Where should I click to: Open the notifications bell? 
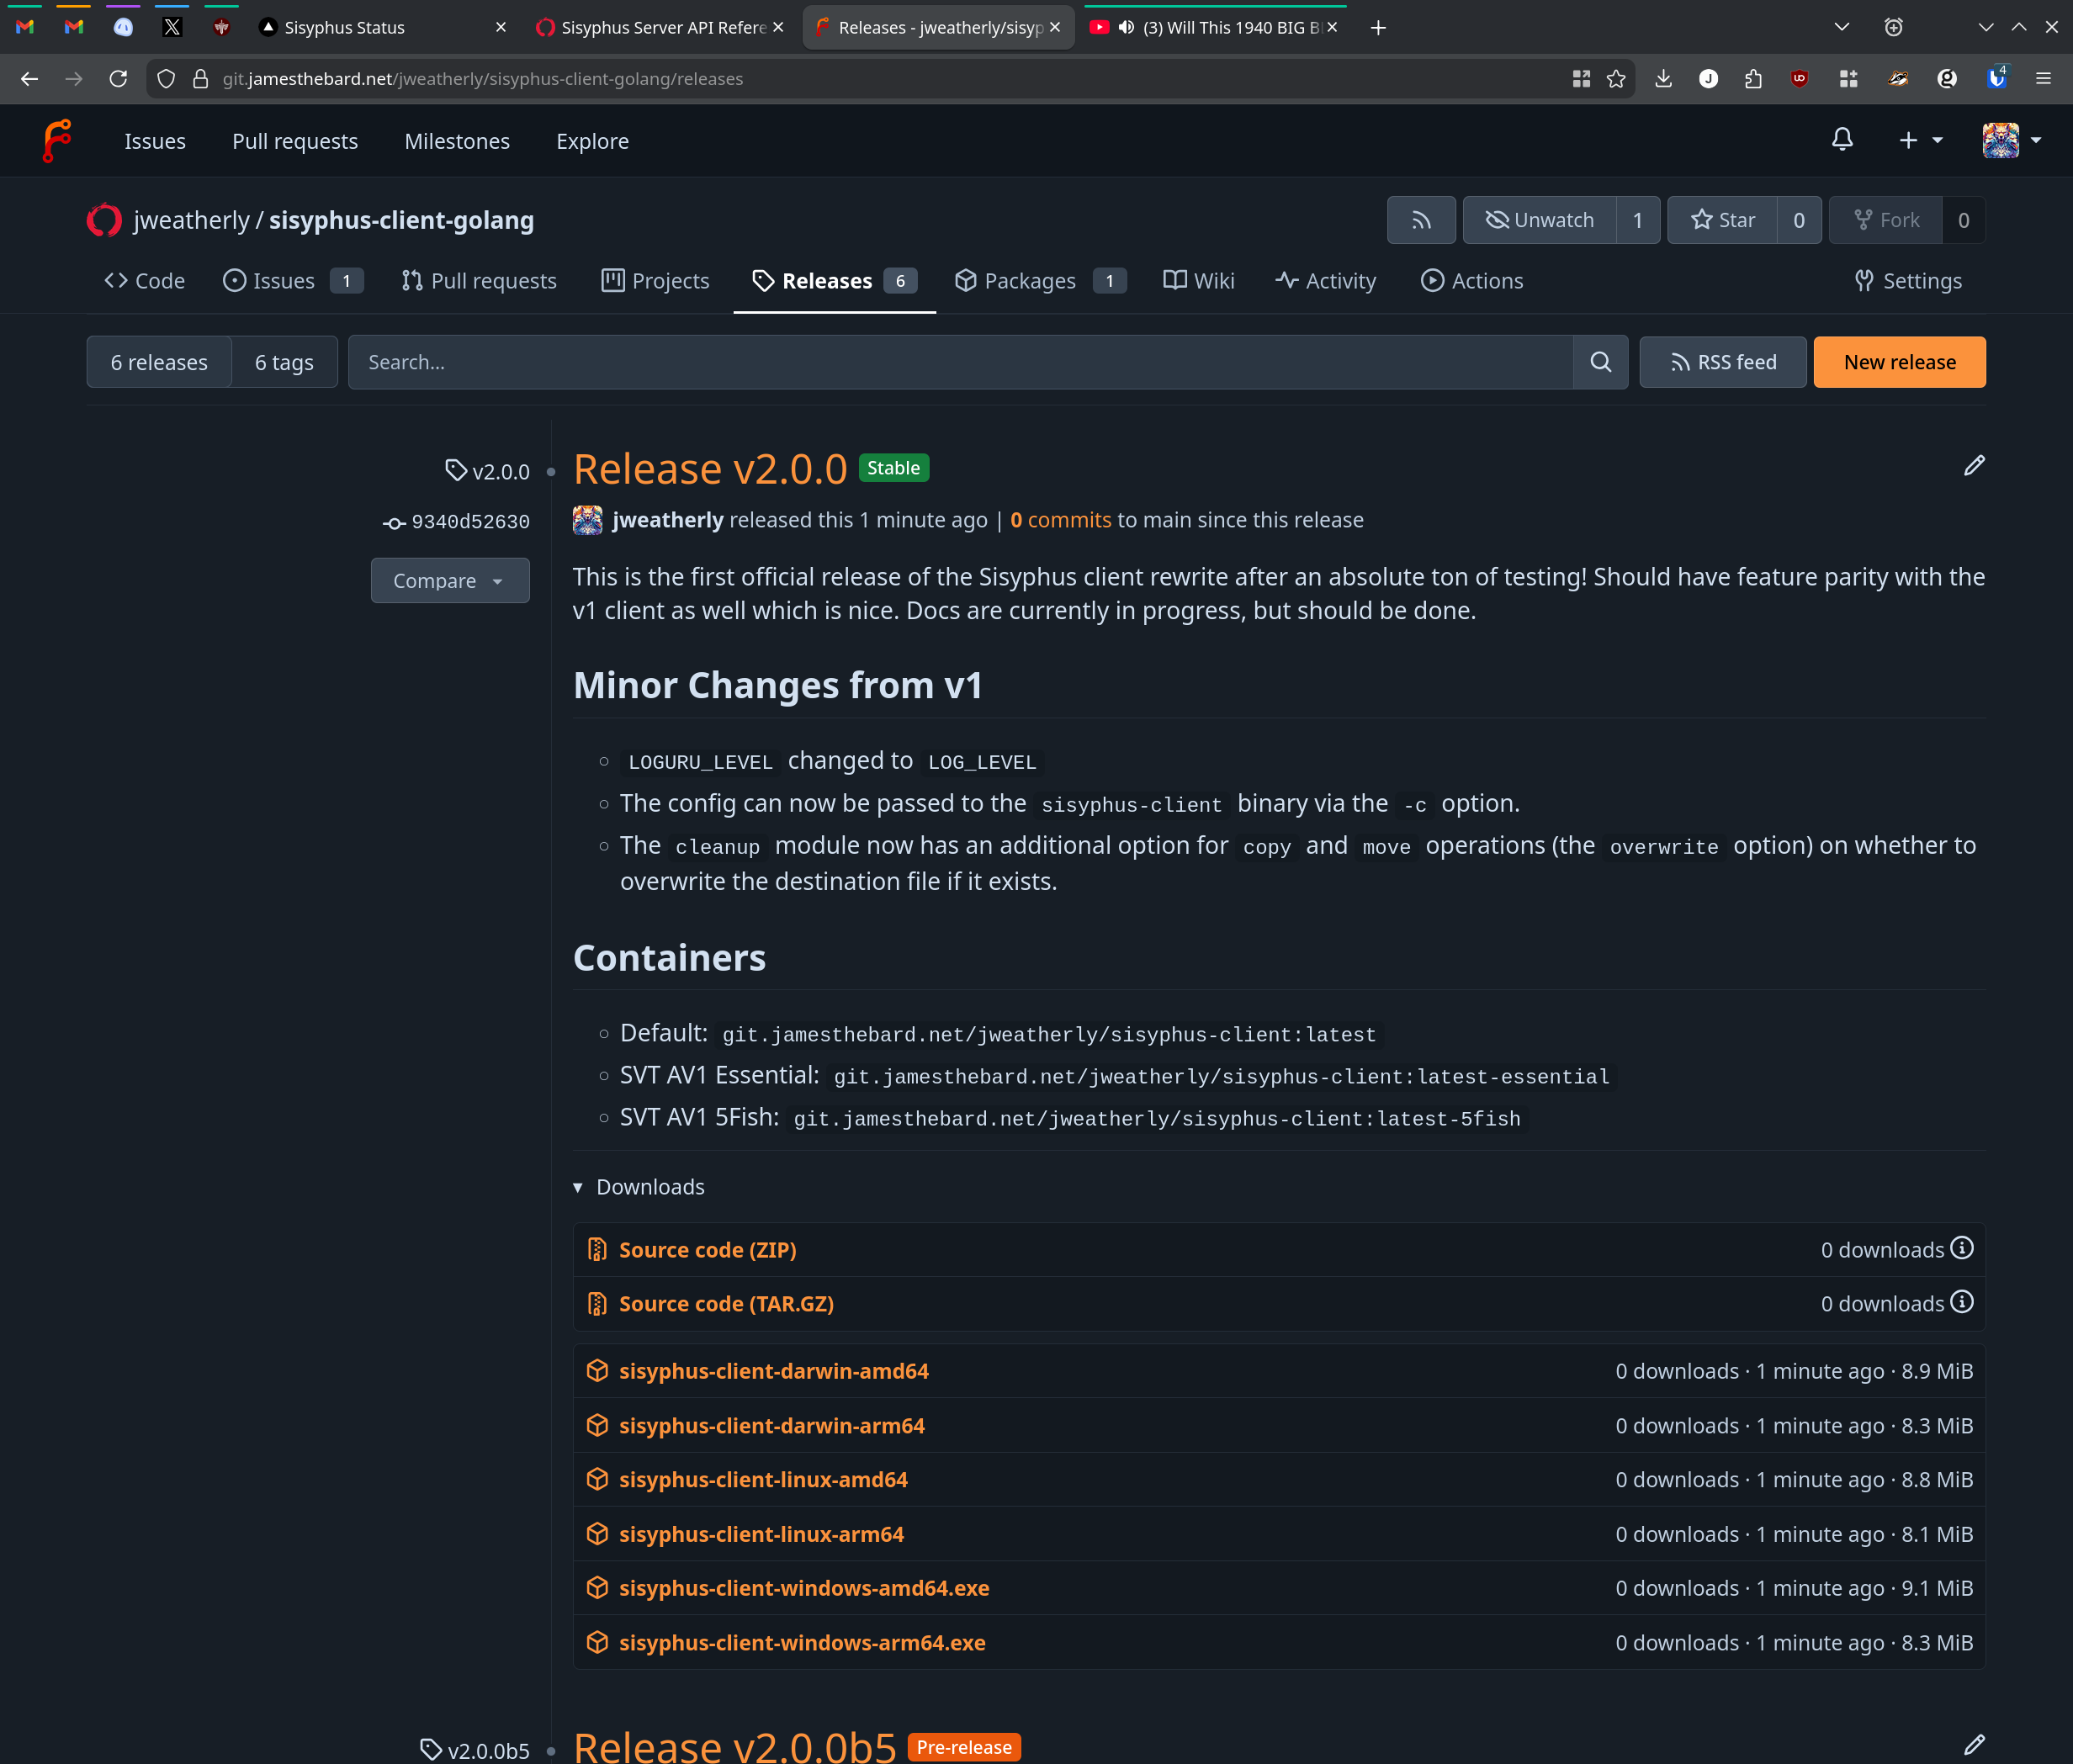tap(1842, 140)
